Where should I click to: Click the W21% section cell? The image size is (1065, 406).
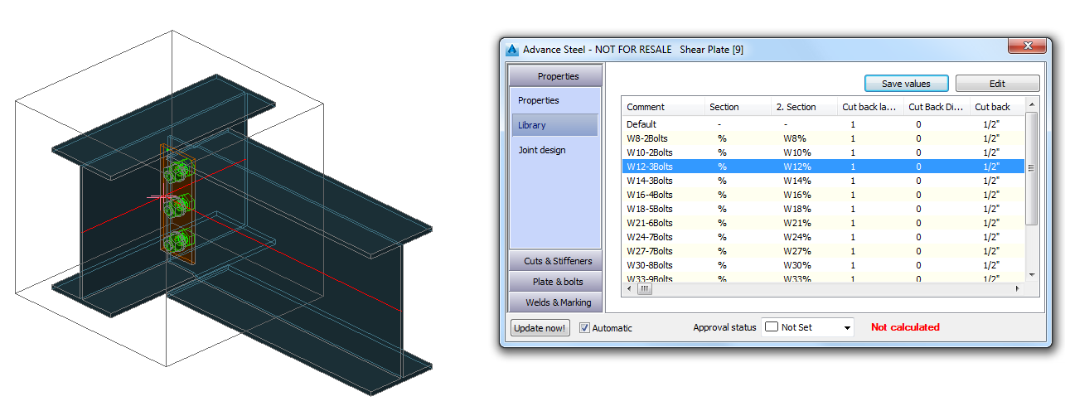tap(797, 223)
